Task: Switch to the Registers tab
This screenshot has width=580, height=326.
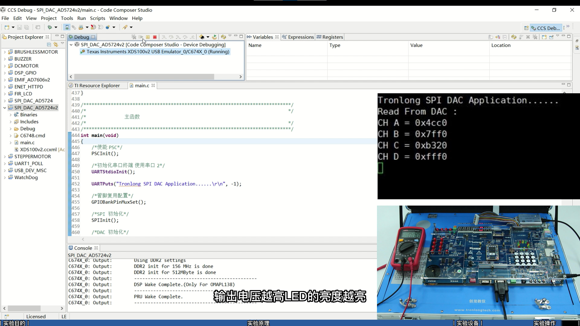Action: 330,37
